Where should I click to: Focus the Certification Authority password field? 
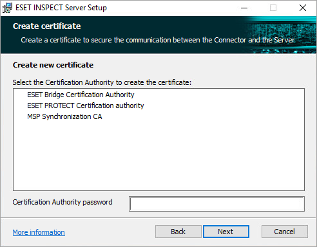coord(216,204)
